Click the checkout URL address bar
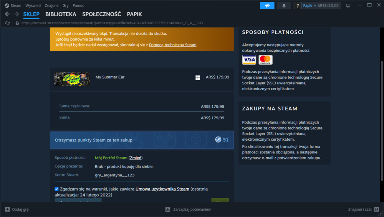 click(112, 23)
